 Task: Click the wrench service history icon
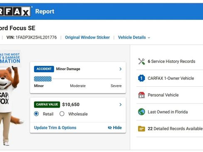pos(141,61)
